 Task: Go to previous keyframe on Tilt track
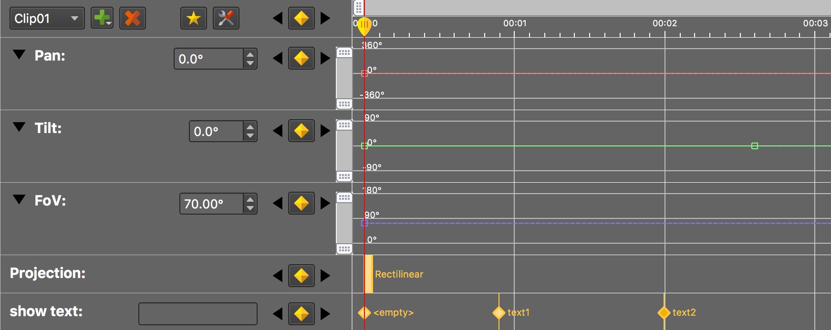[x=277, y=131]
